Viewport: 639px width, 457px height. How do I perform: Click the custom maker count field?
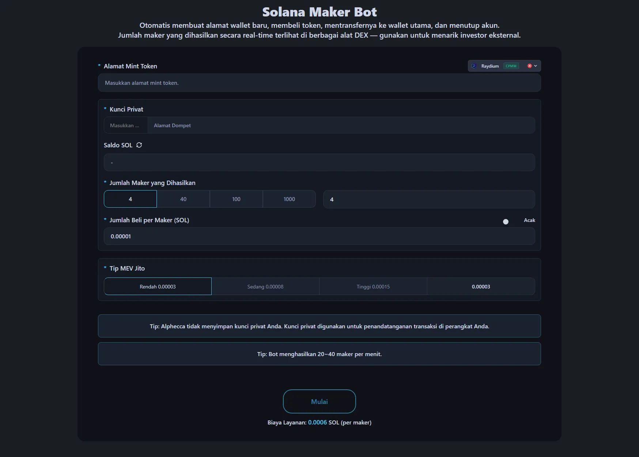click(429, 200)
